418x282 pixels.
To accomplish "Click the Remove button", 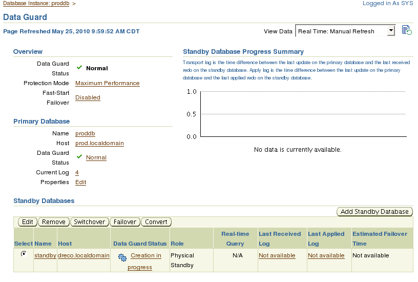I will 54,222.
